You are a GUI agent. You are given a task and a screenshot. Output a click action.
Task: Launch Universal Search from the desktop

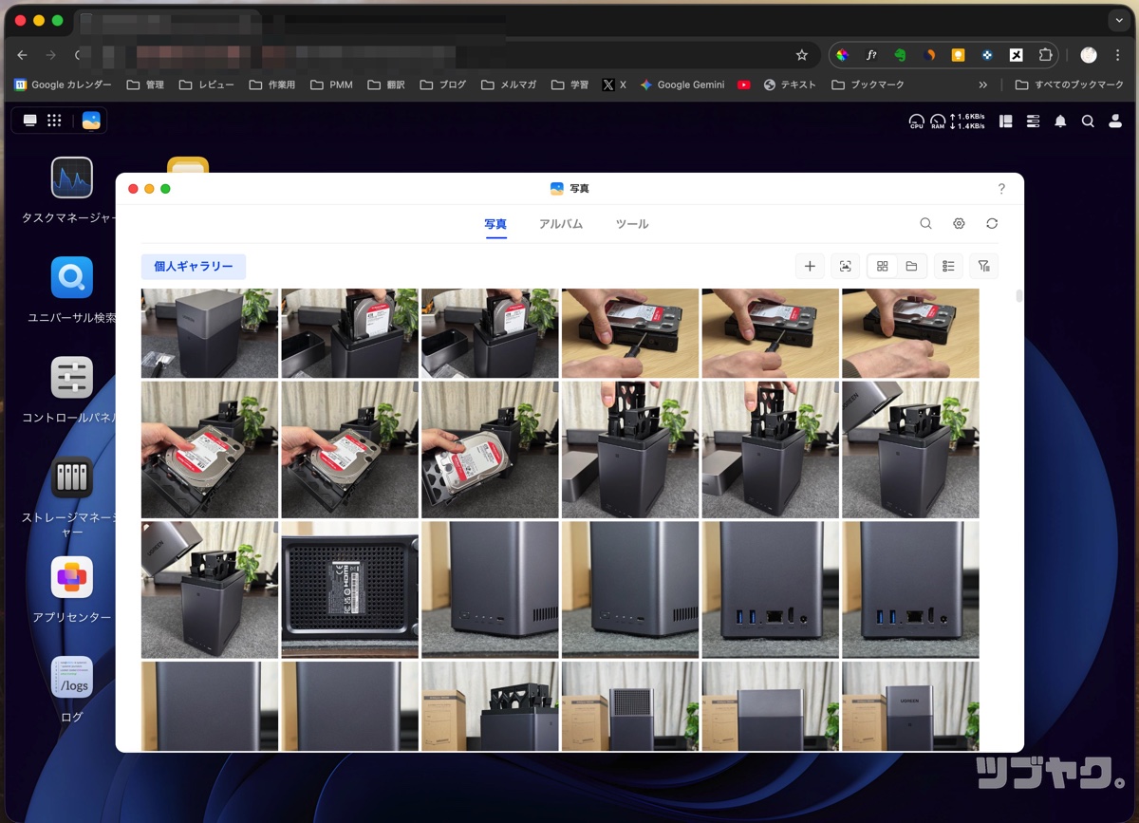coord(72,277)
